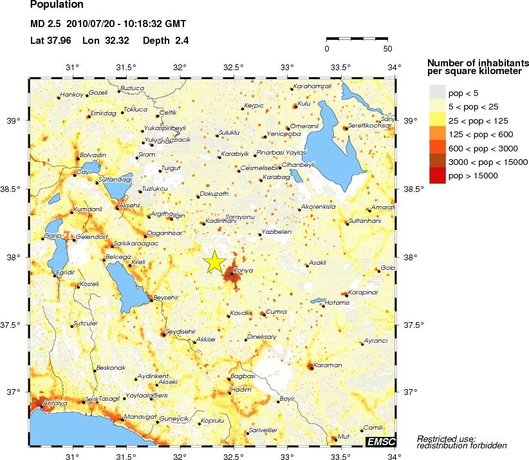
Task: Select the Konya city marker dot
Action: pos(232,274)
